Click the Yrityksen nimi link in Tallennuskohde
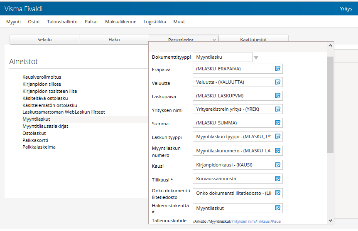This screenshot has height=231, width=358. [243, 221]
